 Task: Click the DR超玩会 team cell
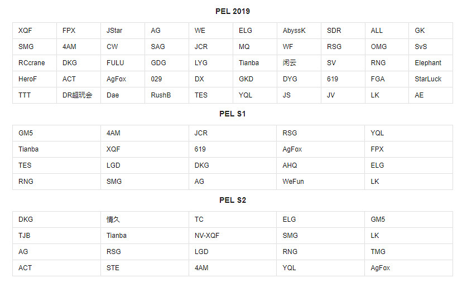tap(77, 95)
